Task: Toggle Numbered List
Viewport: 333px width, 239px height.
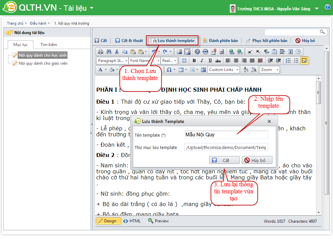Action: (288, 61)
